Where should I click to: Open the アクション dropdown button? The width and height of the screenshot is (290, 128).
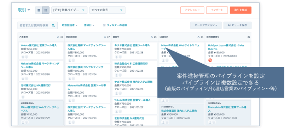pos(192,10)
